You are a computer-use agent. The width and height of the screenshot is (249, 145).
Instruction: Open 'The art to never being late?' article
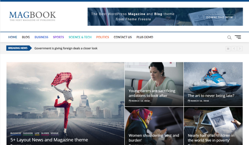[211, 95]
